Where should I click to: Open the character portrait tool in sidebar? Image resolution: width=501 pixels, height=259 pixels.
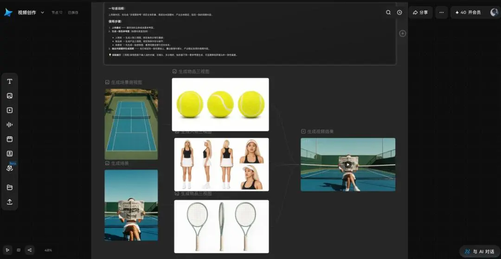pos(10,153)
